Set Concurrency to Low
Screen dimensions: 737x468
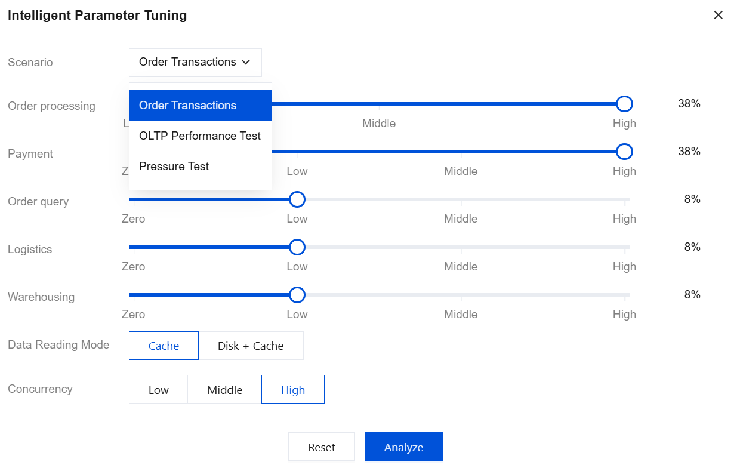(x=159, y=390)
